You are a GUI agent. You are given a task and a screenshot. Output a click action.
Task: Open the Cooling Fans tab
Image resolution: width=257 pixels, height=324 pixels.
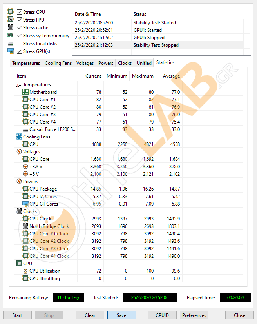point(58,63)
